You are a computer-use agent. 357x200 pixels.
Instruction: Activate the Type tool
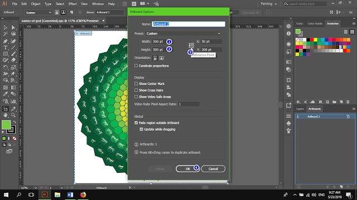pos(6,48)
